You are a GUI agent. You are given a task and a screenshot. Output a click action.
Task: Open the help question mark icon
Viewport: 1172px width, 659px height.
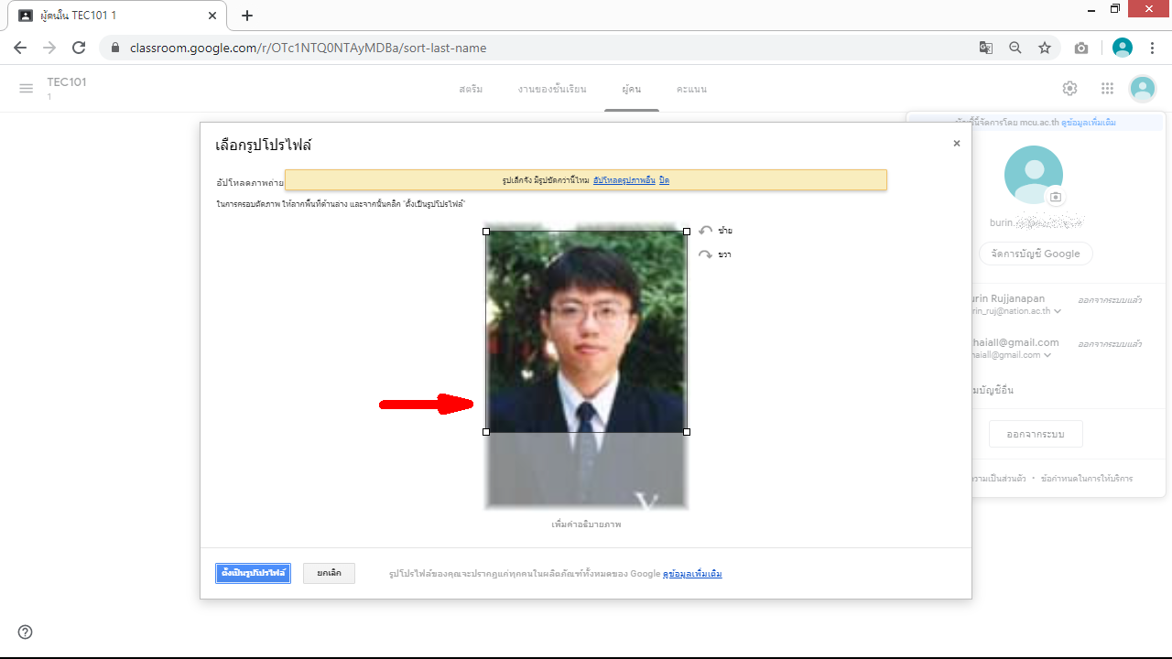26,632
